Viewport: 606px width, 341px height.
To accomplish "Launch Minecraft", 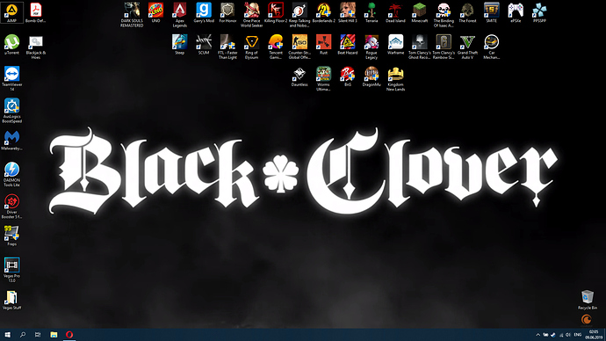I will (419, 12).
